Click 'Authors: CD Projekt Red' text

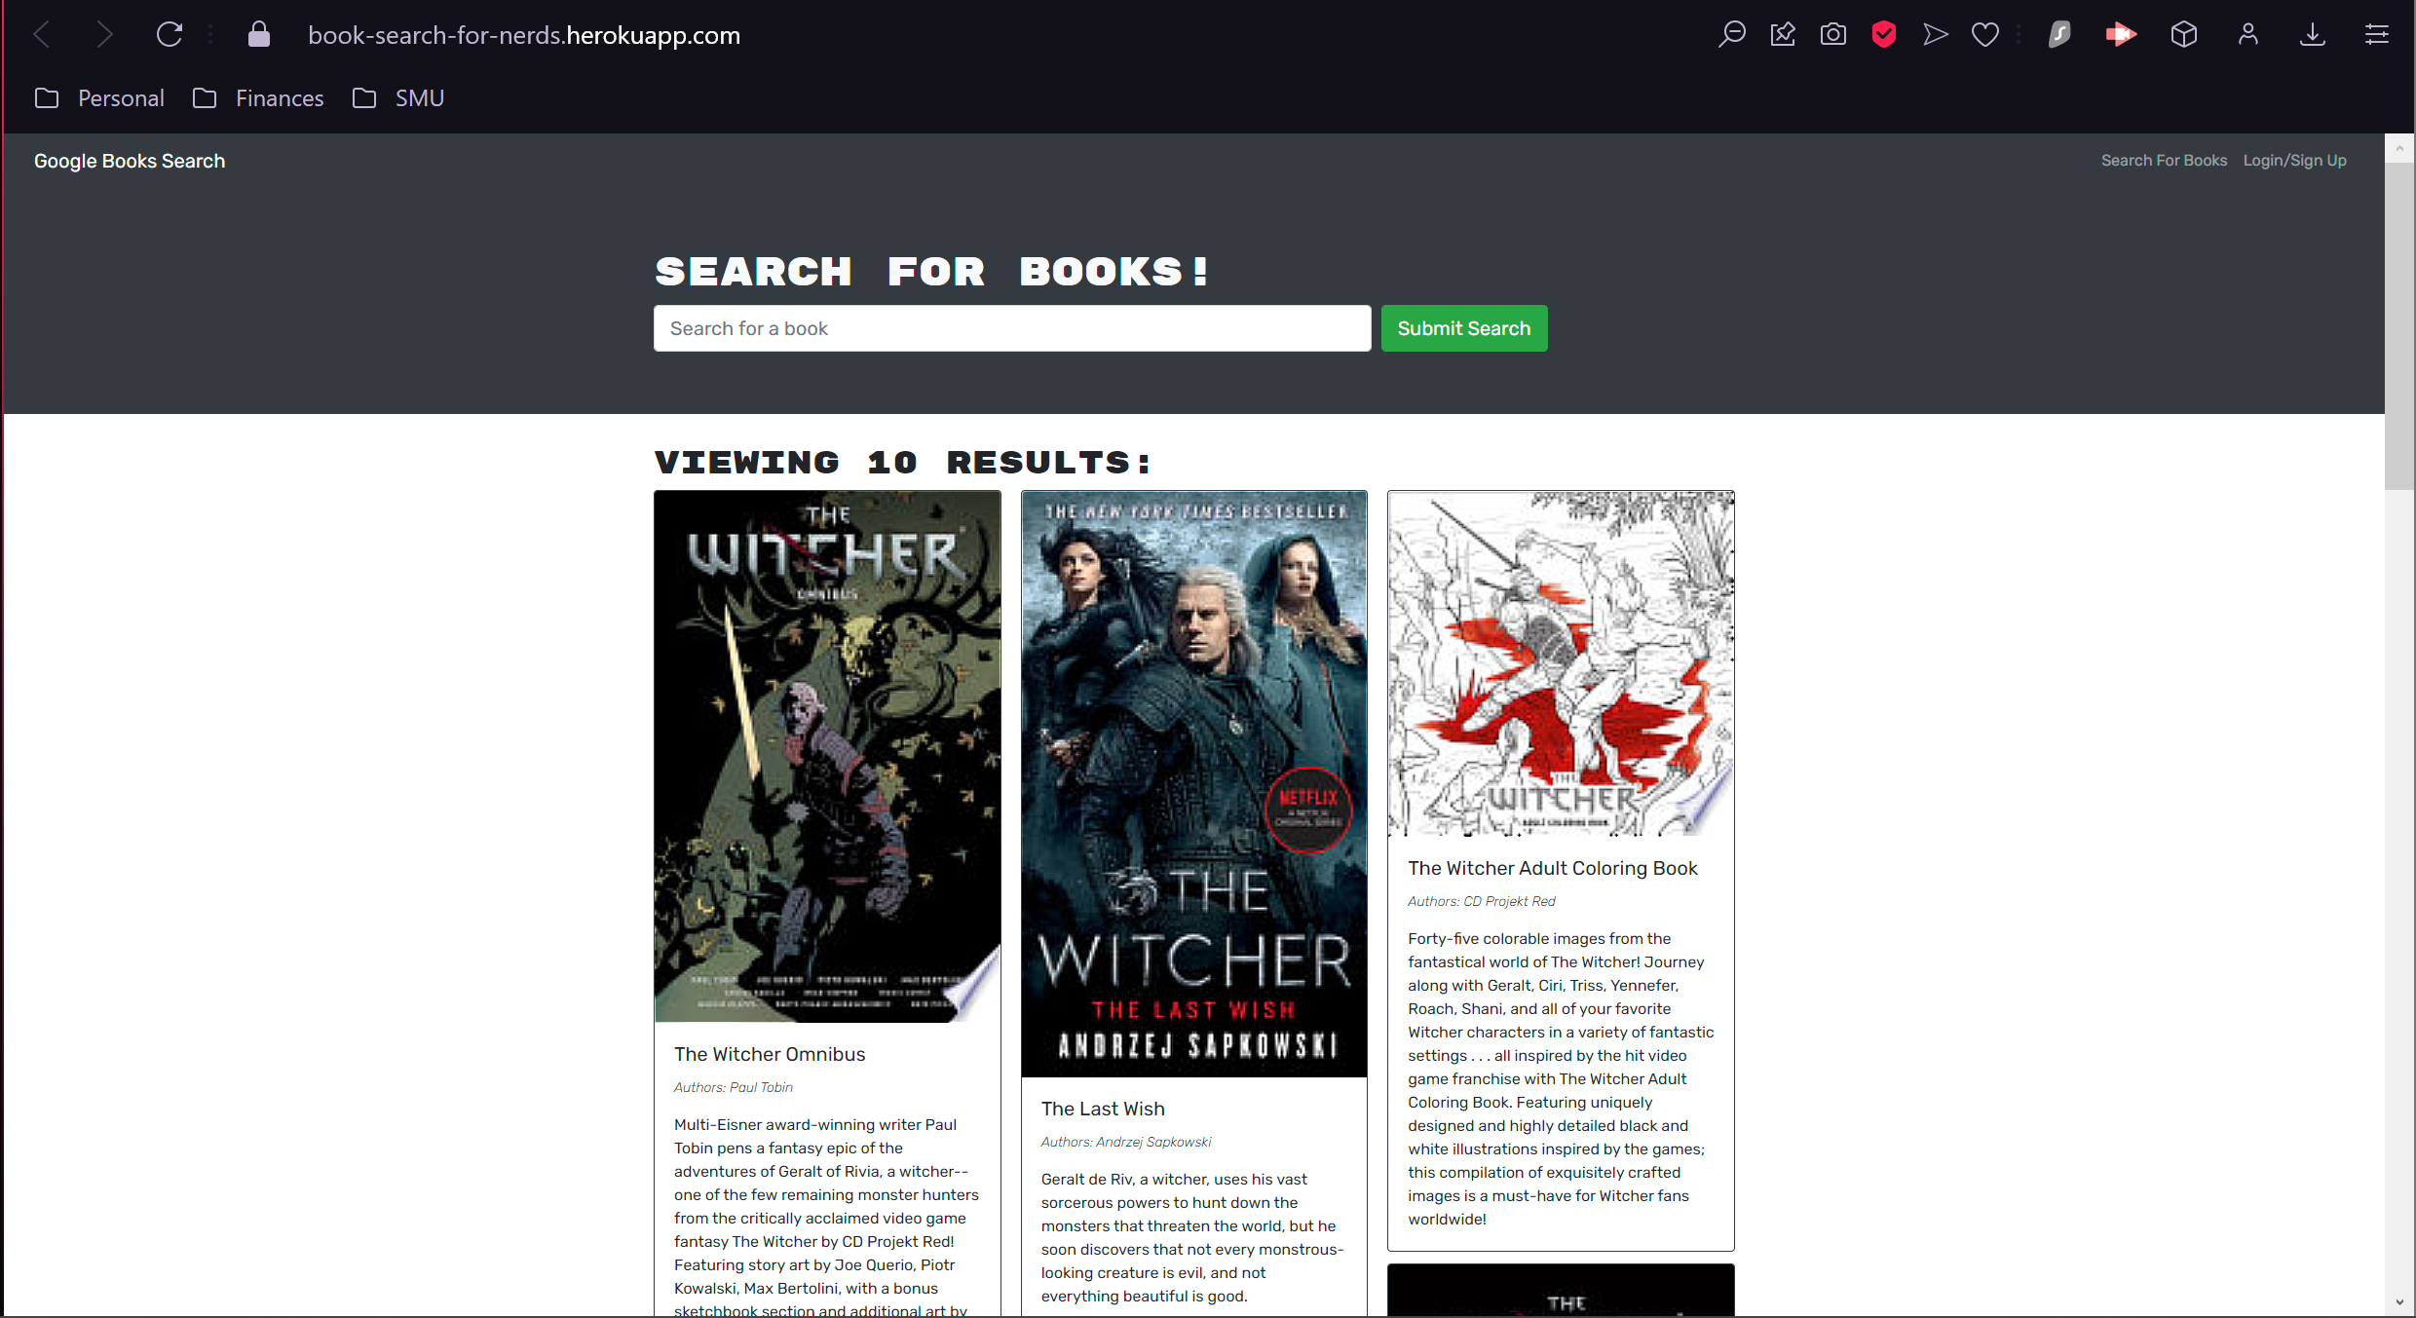point(1482,901)
